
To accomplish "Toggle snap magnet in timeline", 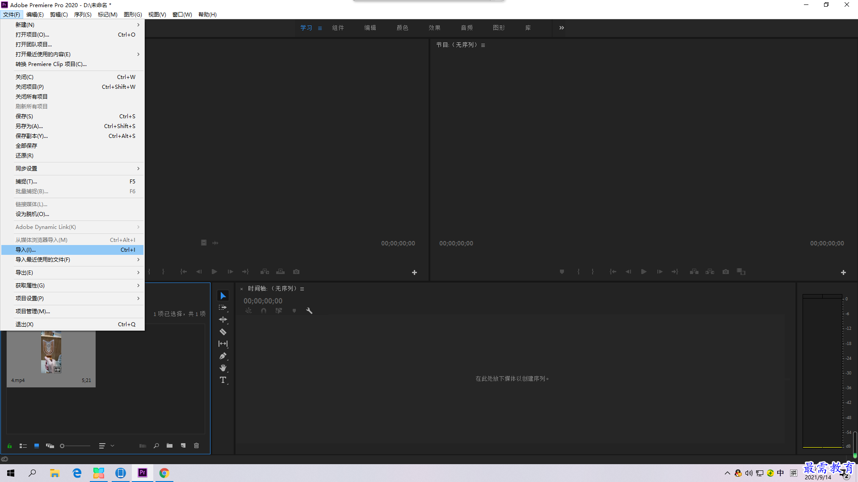I will [x=264, y=311].
